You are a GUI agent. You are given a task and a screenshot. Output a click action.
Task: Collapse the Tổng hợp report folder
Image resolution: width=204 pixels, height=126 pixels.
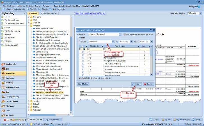coord(29,26)
